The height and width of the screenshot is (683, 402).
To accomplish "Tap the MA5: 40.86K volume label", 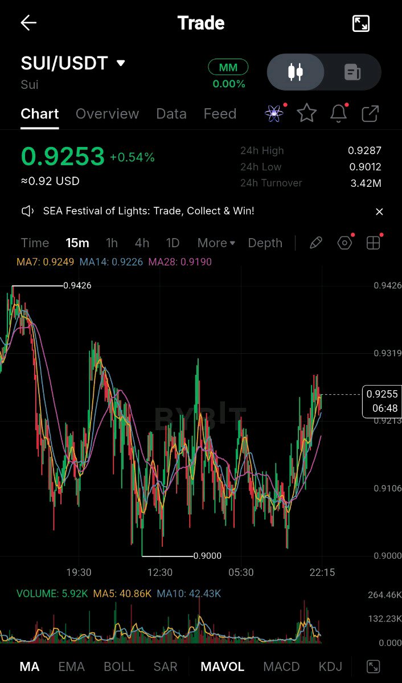I will tap(122, 593).
